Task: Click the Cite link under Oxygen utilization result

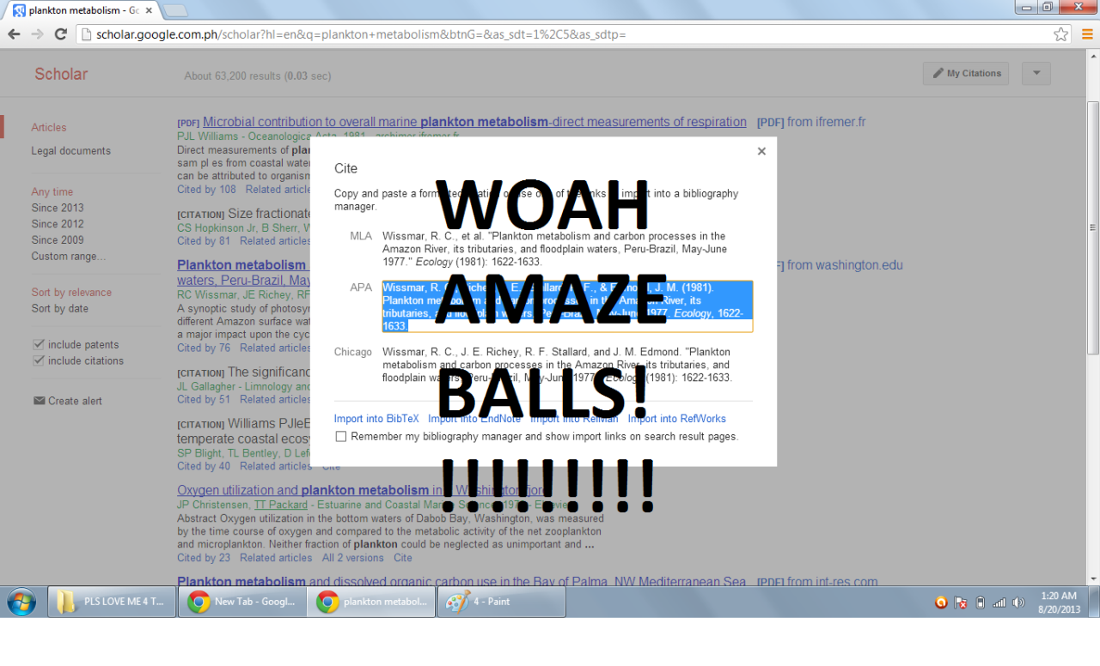Action: coord(403,558)
